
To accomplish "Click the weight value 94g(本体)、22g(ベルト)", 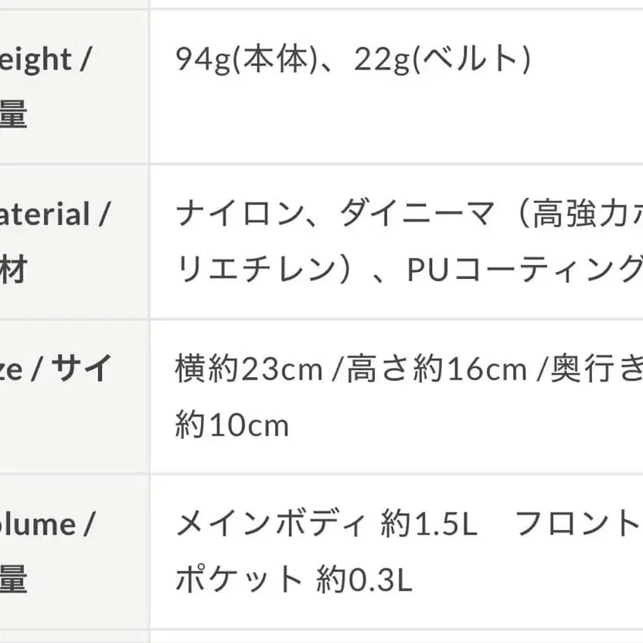I will point(353,60).
